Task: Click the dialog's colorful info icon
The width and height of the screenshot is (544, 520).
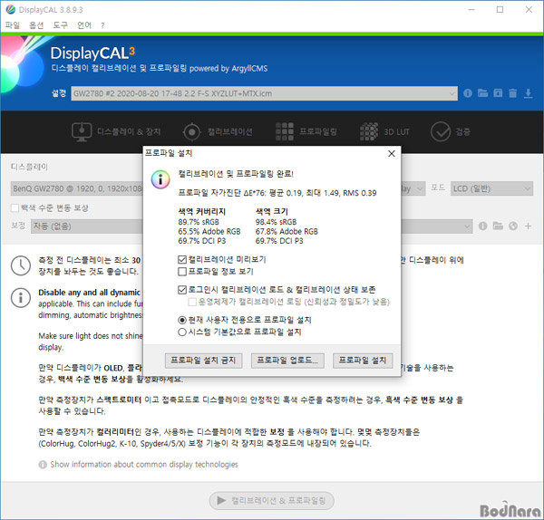Action: [160, 179]
